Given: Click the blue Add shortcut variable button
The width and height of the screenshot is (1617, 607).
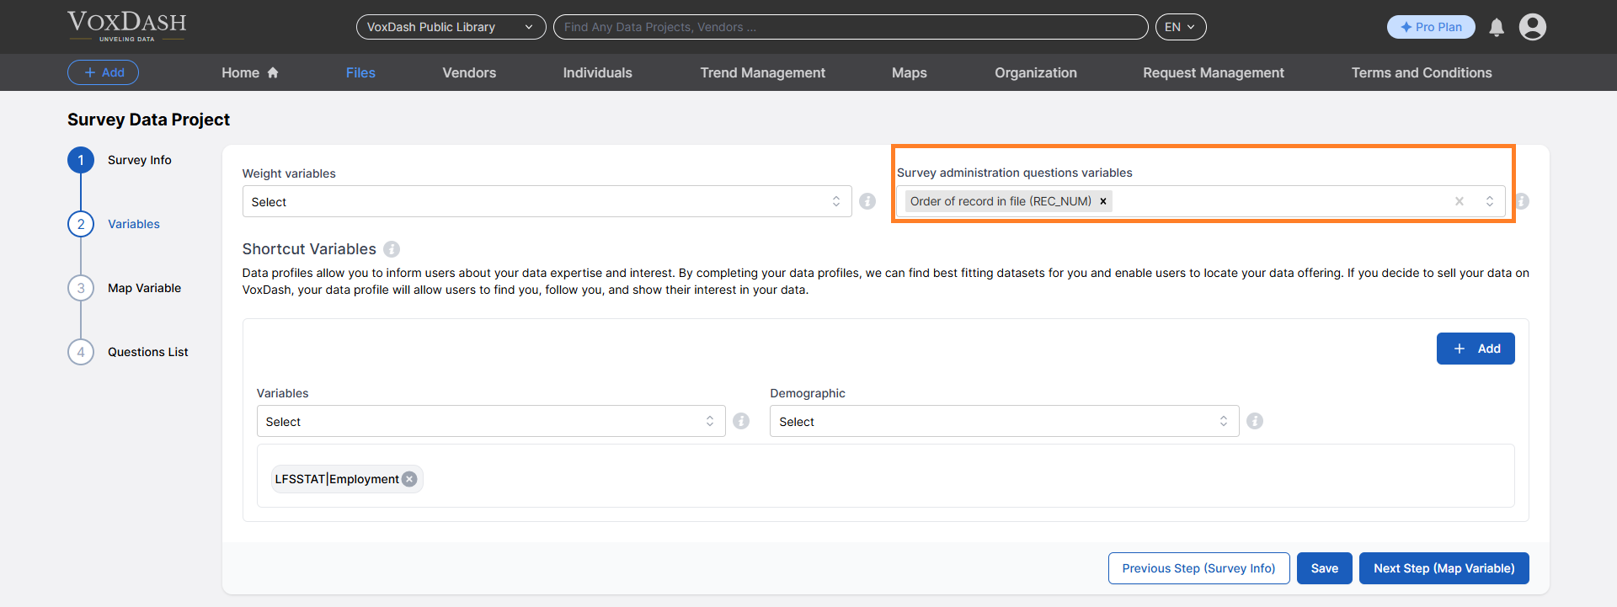Looking at the screenshot, I should pyautogui.click(x=1476, y=349).
